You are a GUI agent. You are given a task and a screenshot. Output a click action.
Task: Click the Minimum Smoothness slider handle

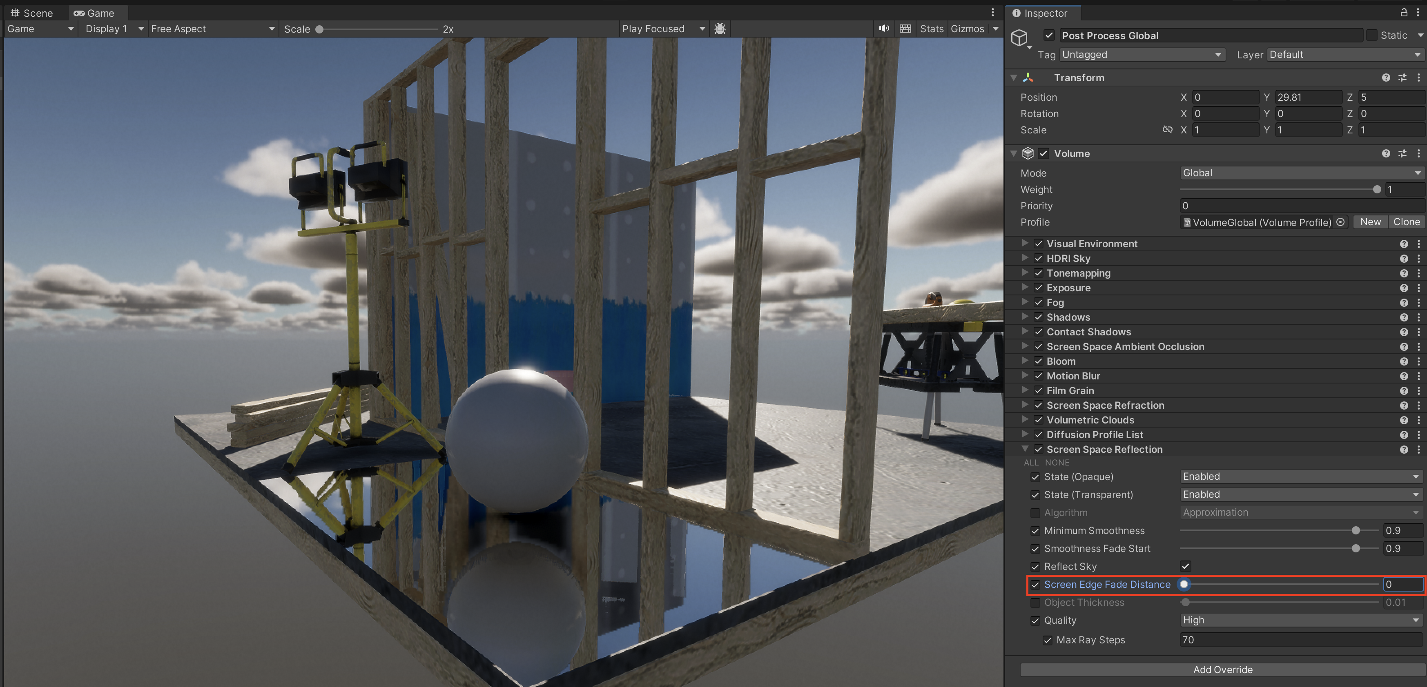1356,531
